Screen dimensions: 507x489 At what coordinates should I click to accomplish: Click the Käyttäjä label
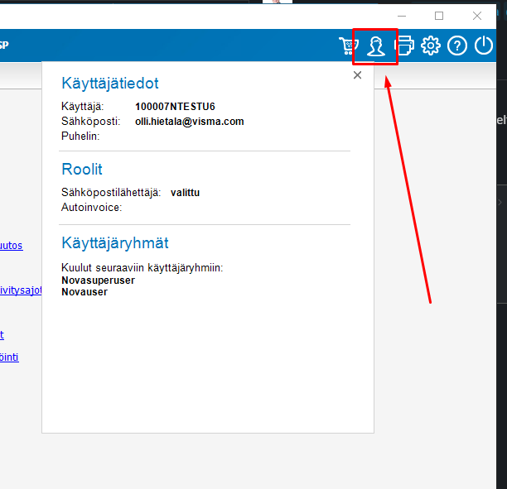[83, 107]
